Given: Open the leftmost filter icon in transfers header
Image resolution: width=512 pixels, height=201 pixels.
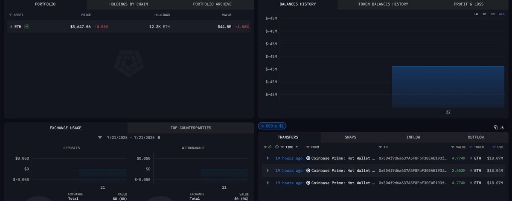Looking at the screenshot, I should point(265,147).
